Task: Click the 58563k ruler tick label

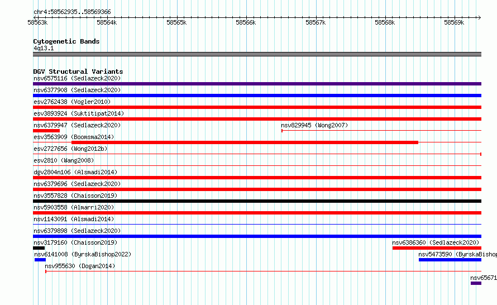Action: tap(37, 22)
